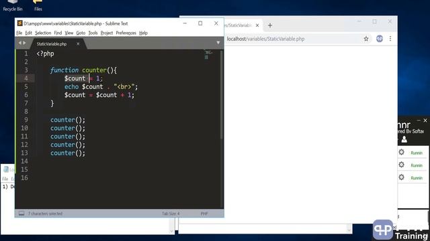Screen dimensions: 430x241
Task: Select the StaticVariable.php editor tab
Action: coord(52,44)
